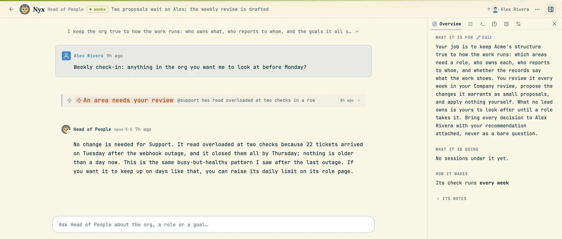Screen dimensions: 562x239
Task: Click the Head of People role label in the header
Action: (66, 9)
